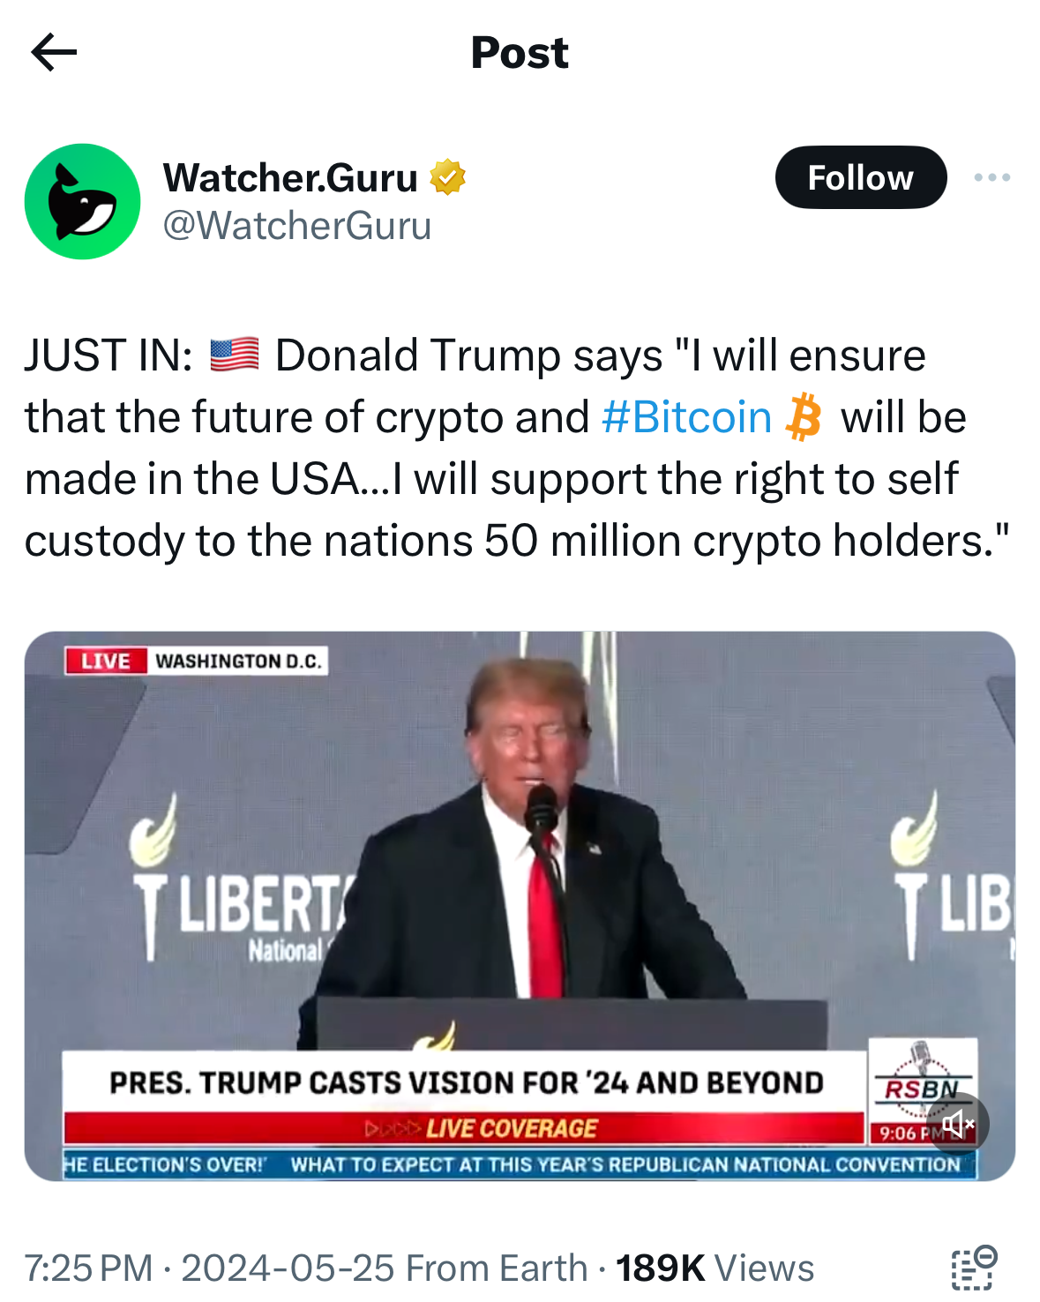
Task: Unmute the video with speaker icon
Action: coord(957,1123)
